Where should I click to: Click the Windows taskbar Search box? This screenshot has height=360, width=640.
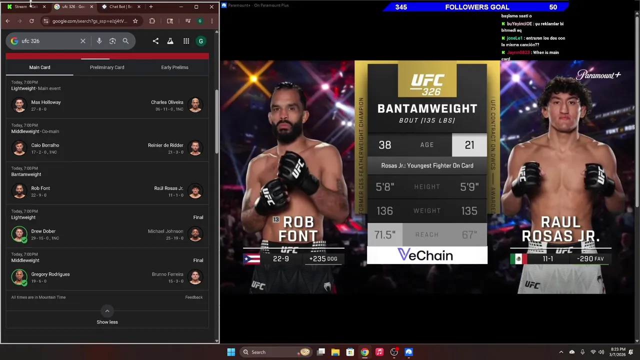click(276, 352)
